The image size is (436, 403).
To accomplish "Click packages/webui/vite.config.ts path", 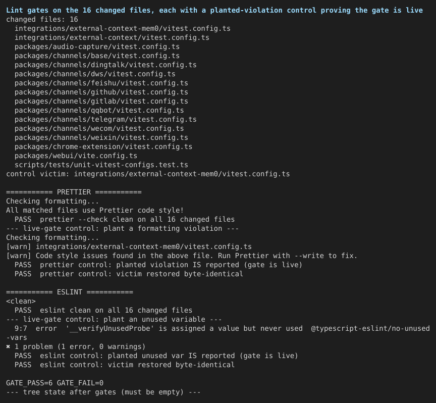I will click(x=76, y=156).
